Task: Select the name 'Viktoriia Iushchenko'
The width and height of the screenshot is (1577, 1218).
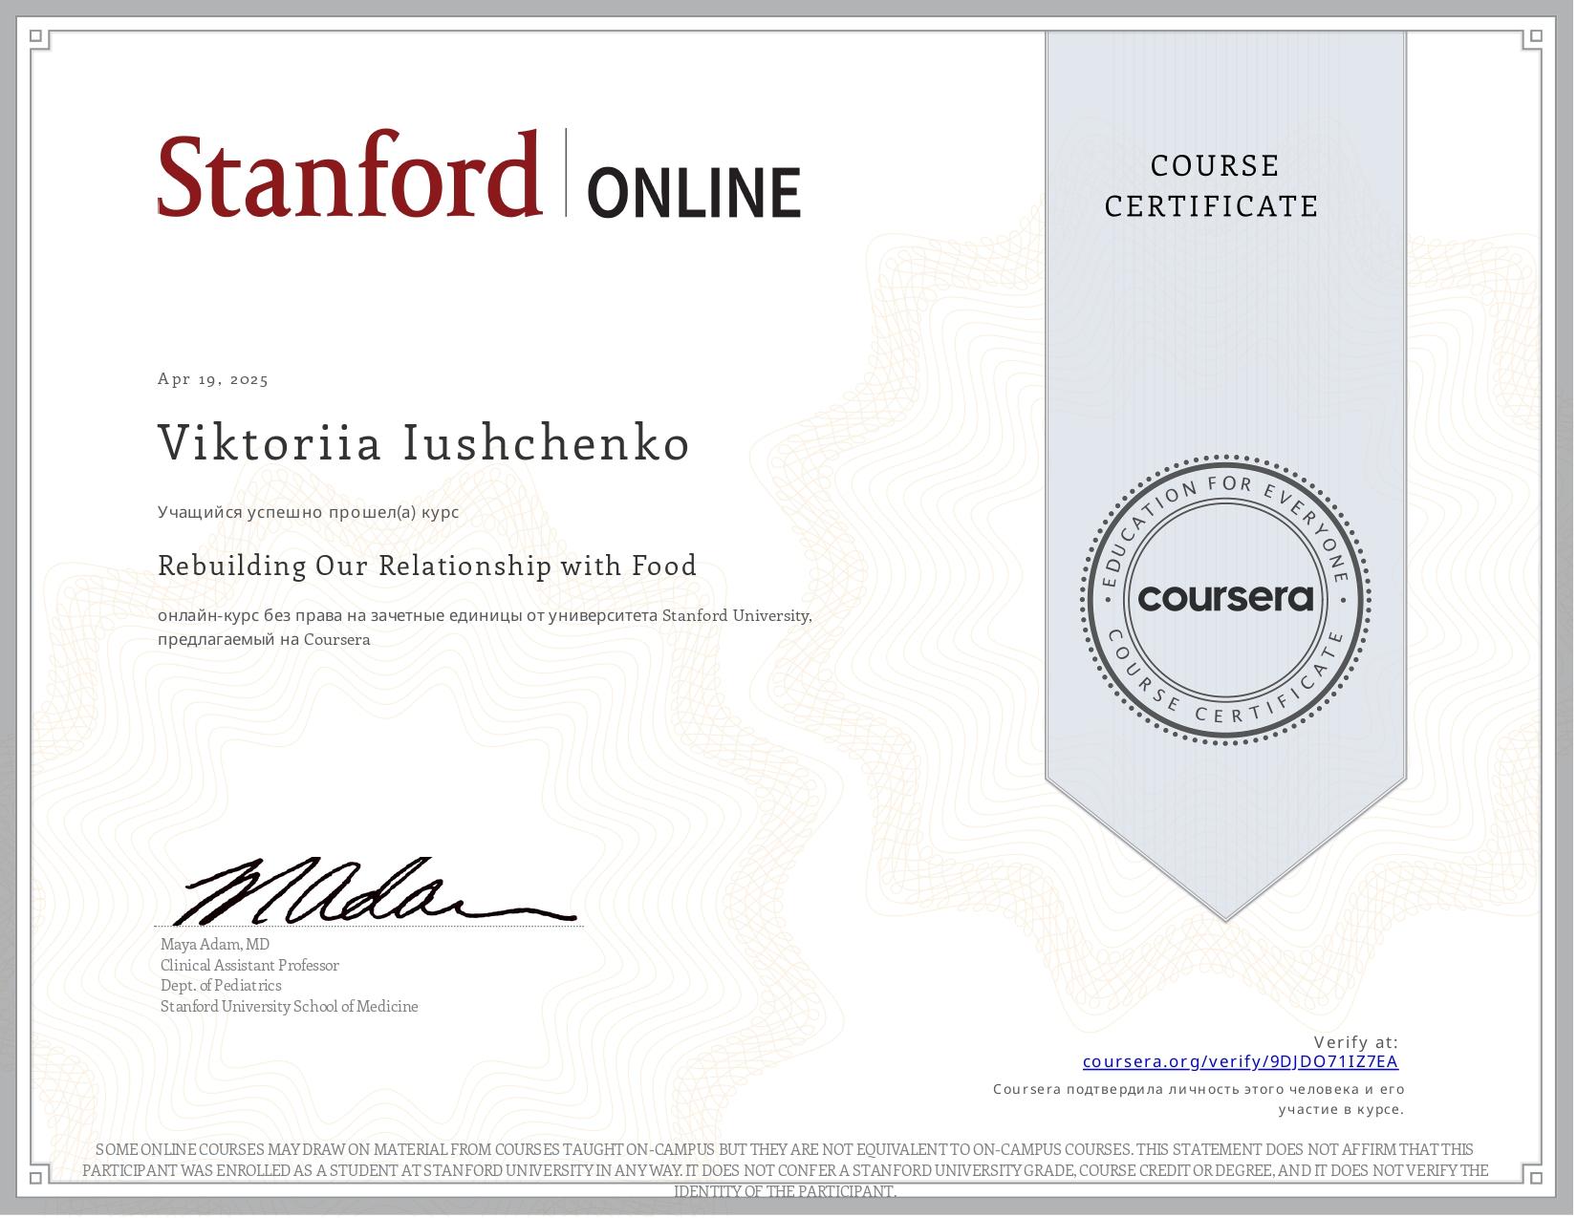Action: (423, 443)
